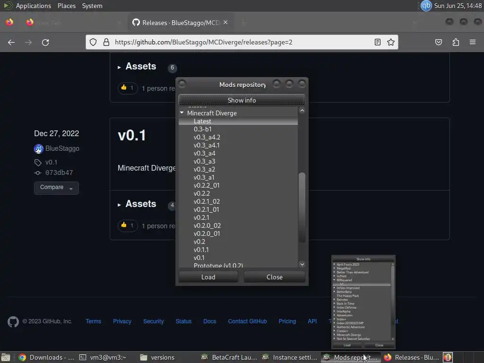The width and height of the screenshot is (484, 363).
Task: Open site security padlock info
Action: click(106, 42)
